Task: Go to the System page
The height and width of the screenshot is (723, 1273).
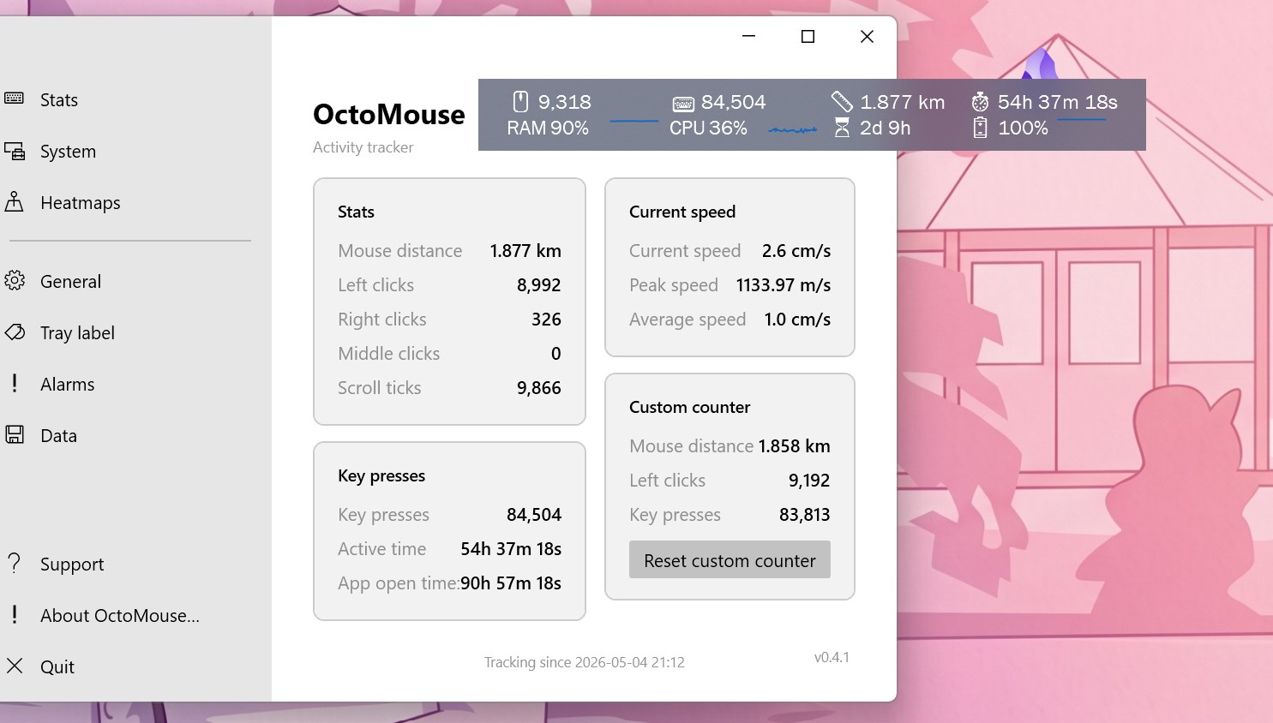Action: [68, 152]
